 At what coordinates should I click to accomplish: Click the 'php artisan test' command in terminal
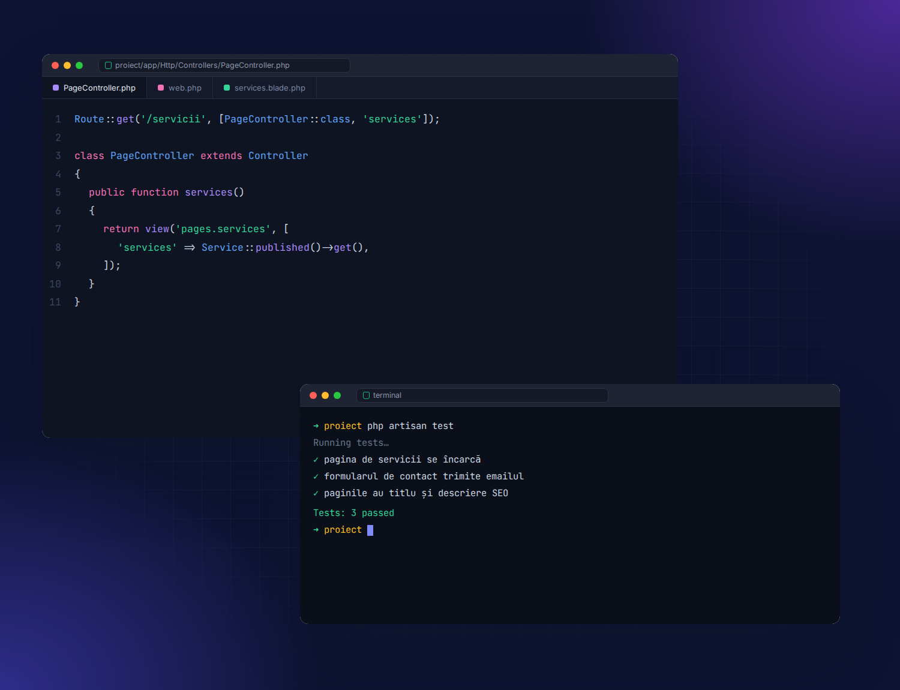click(410, 426)
